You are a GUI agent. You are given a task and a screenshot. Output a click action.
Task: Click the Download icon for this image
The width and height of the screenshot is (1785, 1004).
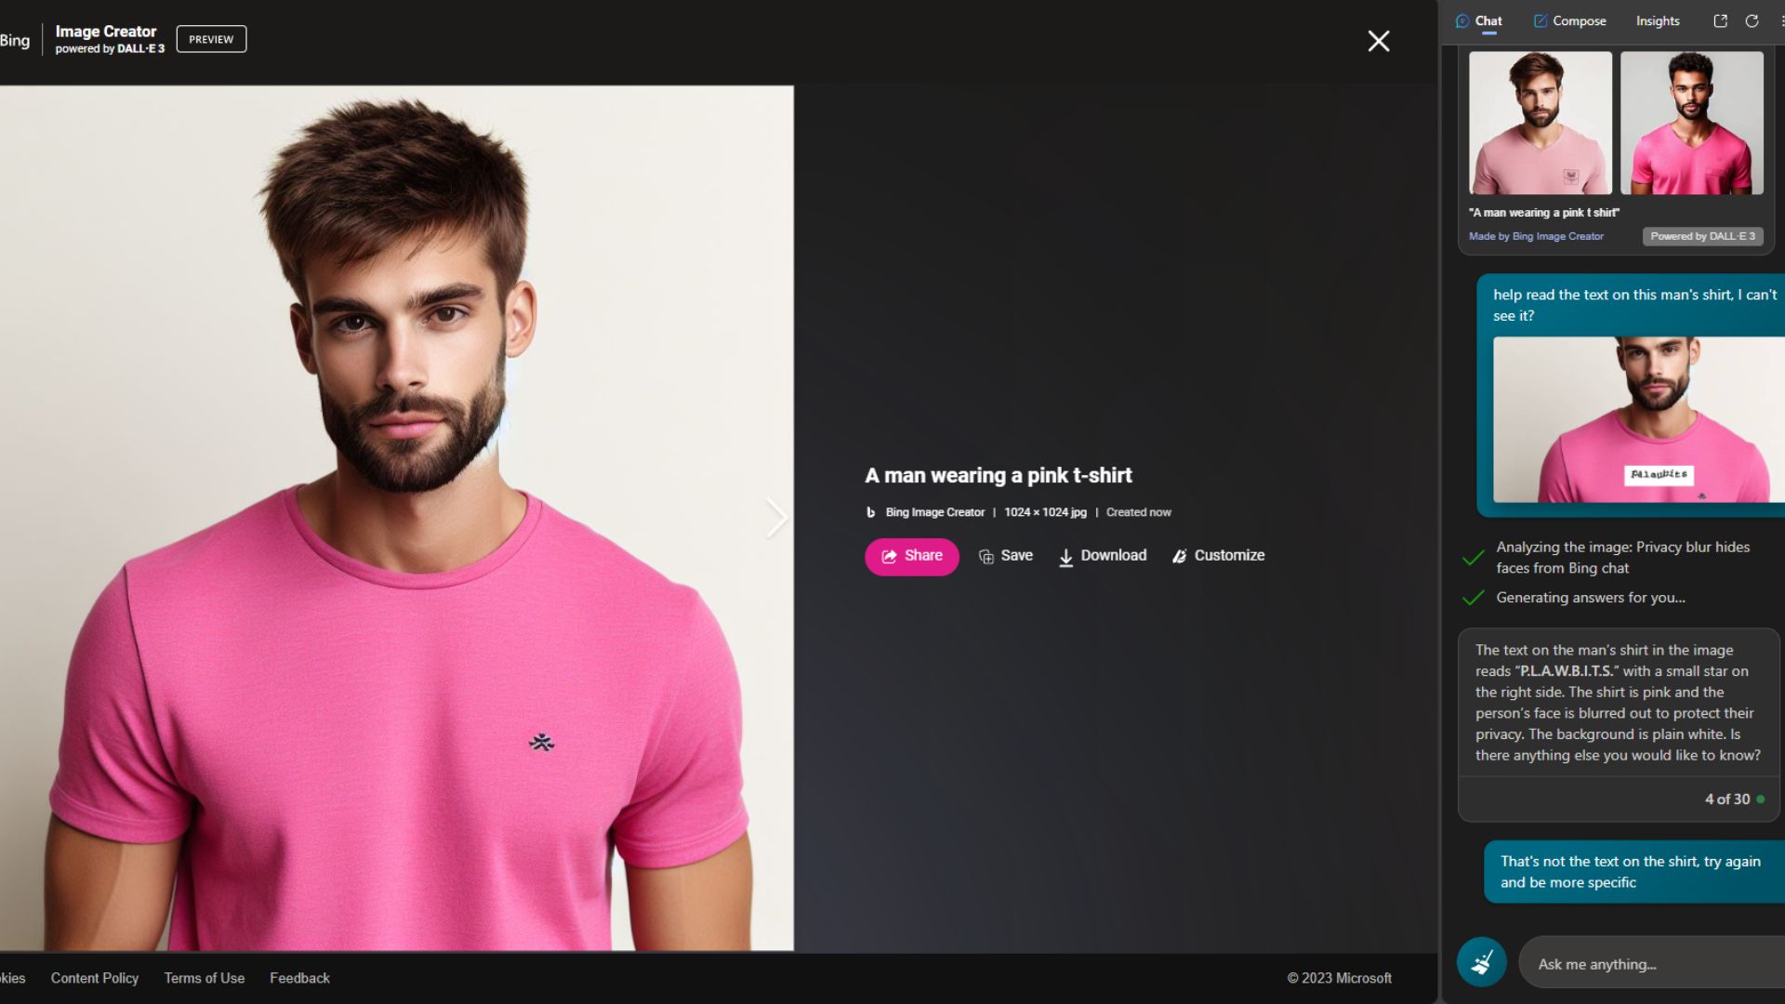[1065, 555]
